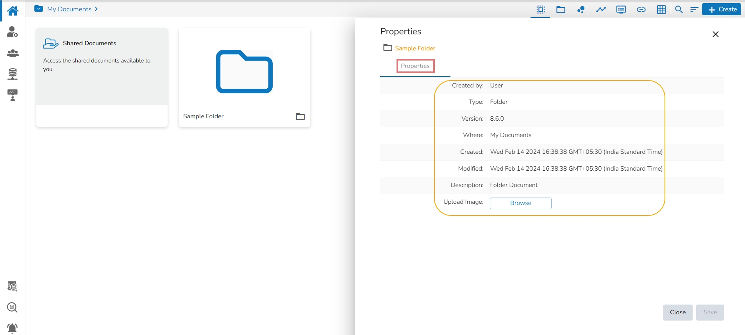Click the text panel toolbar icon
745x335 pixels.
coord(621,9)
